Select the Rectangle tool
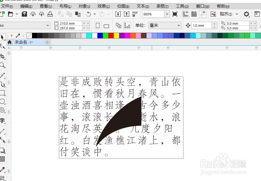The width and height of the screenshot is (261, 181). pyautogui.click(x=3, y=93)
